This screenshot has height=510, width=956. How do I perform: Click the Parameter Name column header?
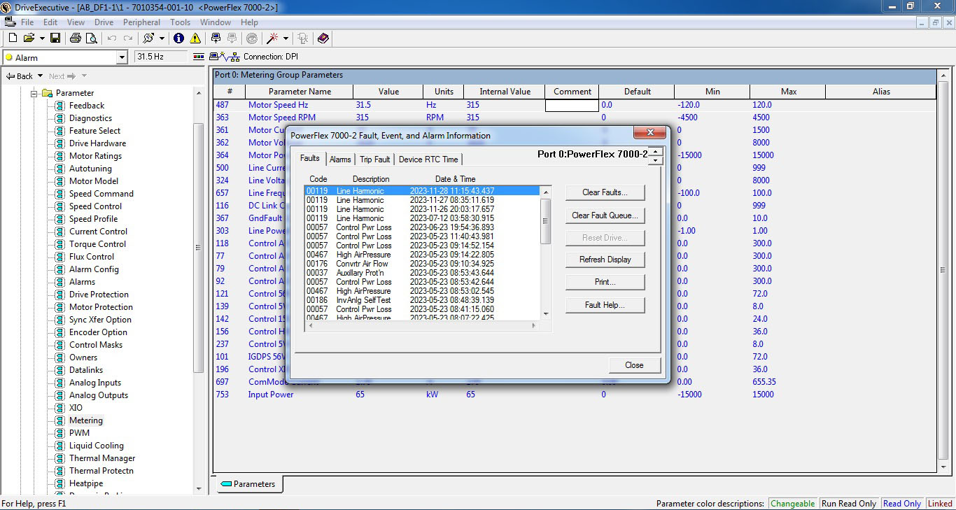(300, 92)
